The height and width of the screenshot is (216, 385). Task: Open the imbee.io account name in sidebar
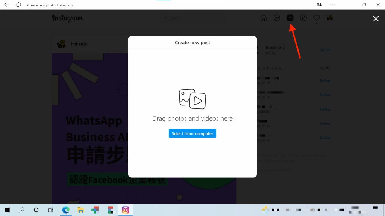coord(273,47)
